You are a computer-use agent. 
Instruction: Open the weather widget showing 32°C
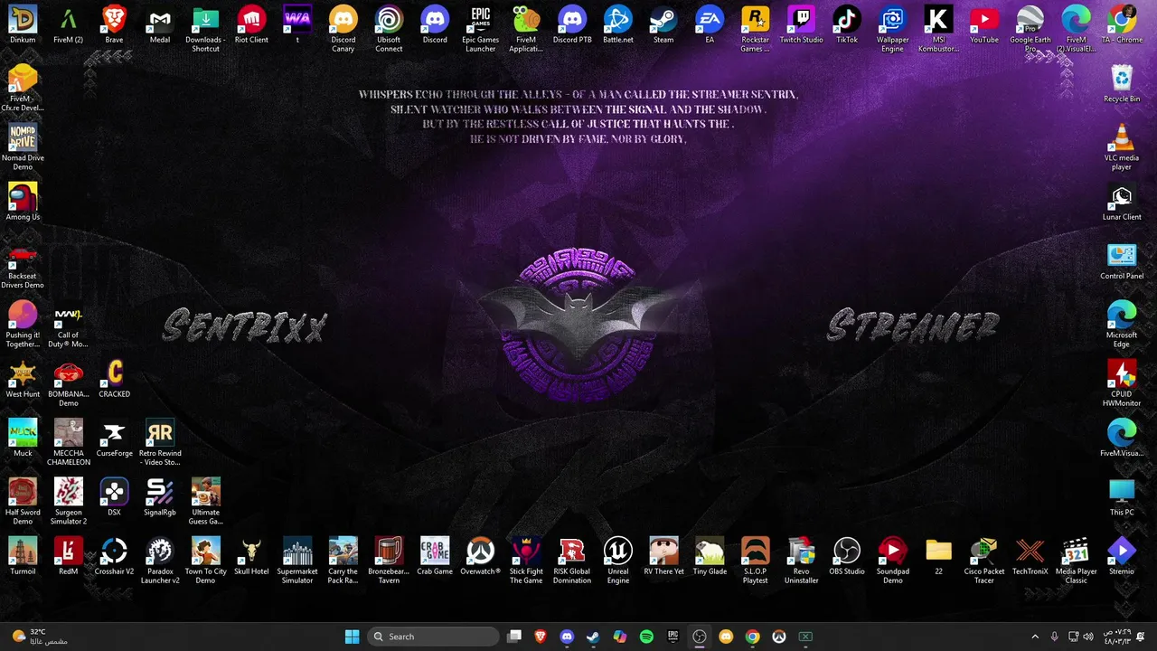(x=41, y=637)
